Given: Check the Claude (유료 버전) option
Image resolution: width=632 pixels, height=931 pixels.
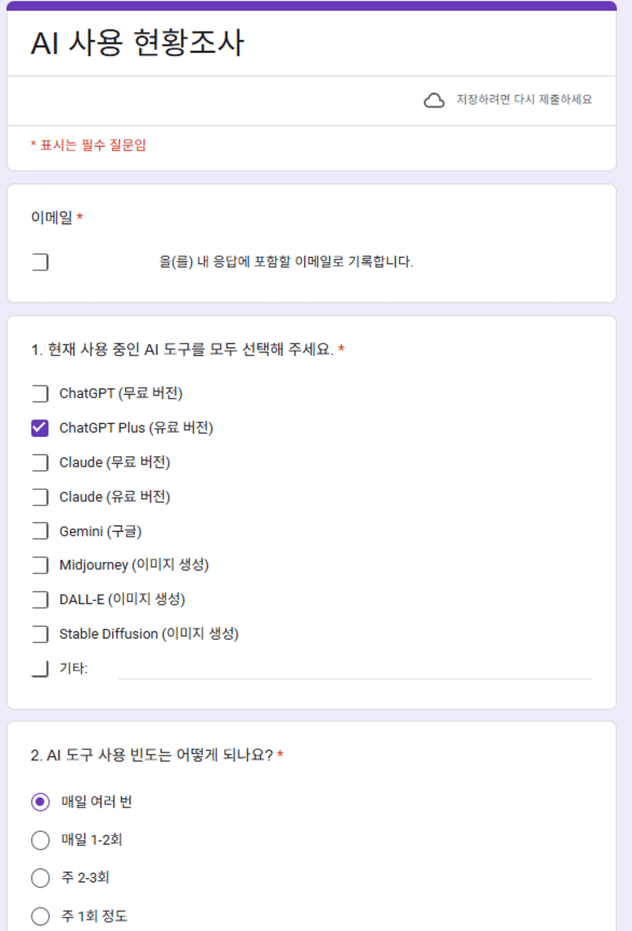Looking at the screenshot, I should [39, 497].
